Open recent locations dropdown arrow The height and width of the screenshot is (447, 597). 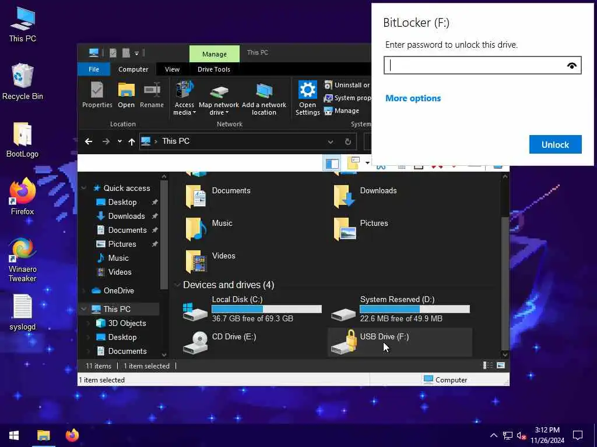click(120, 141)
